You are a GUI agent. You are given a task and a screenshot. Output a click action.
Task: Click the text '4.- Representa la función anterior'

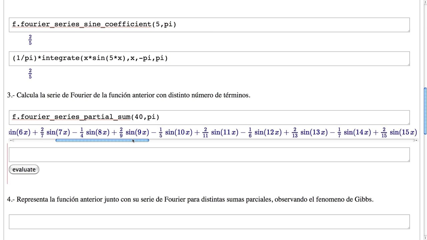(55, 200)
